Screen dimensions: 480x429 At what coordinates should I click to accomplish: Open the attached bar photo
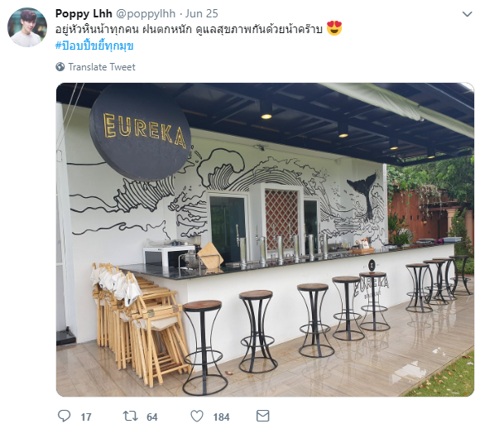(265, 239)
